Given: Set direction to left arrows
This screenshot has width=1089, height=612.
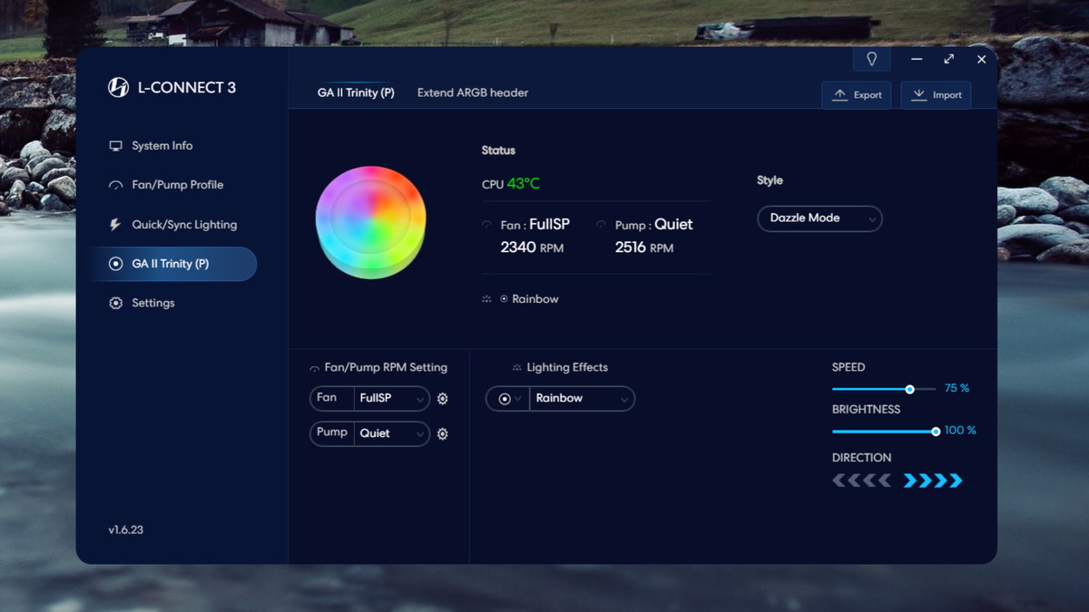Looking at the screenshot, I should 861,481.
